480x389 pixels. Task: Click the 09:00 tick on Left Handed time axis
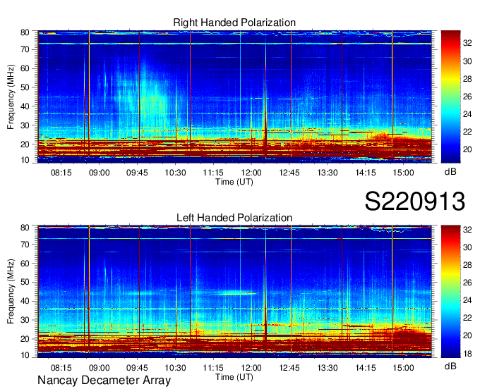pos(100,368)
